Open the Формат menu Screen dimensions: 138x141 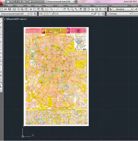tap(50, 5)
